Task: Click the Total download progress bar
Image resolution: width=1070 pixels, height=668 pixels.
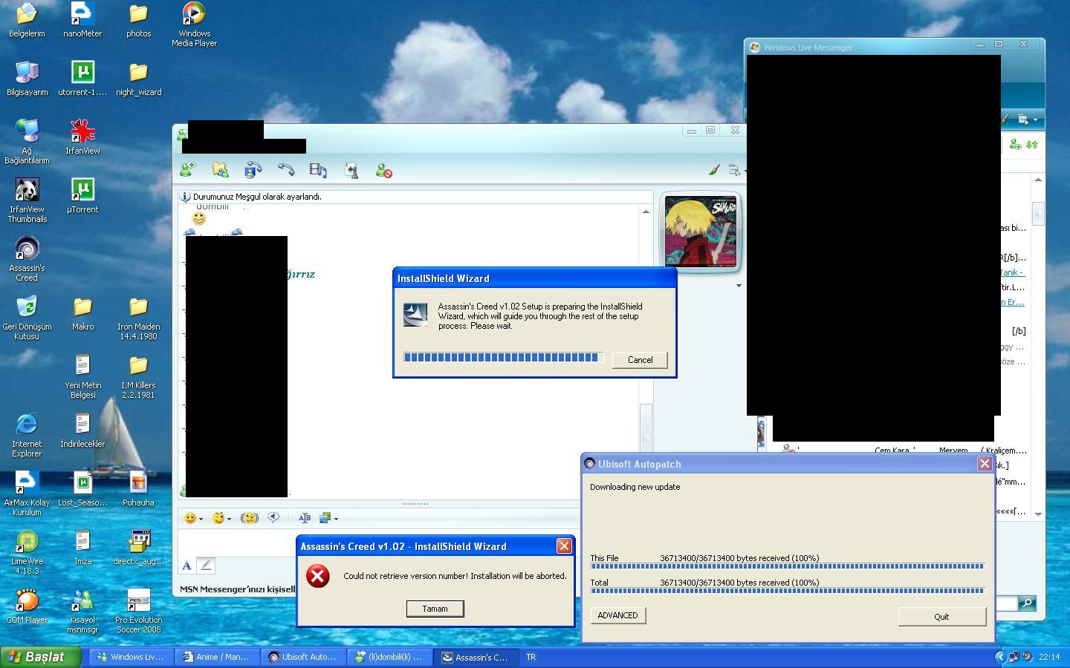Action: click(788, 591)
